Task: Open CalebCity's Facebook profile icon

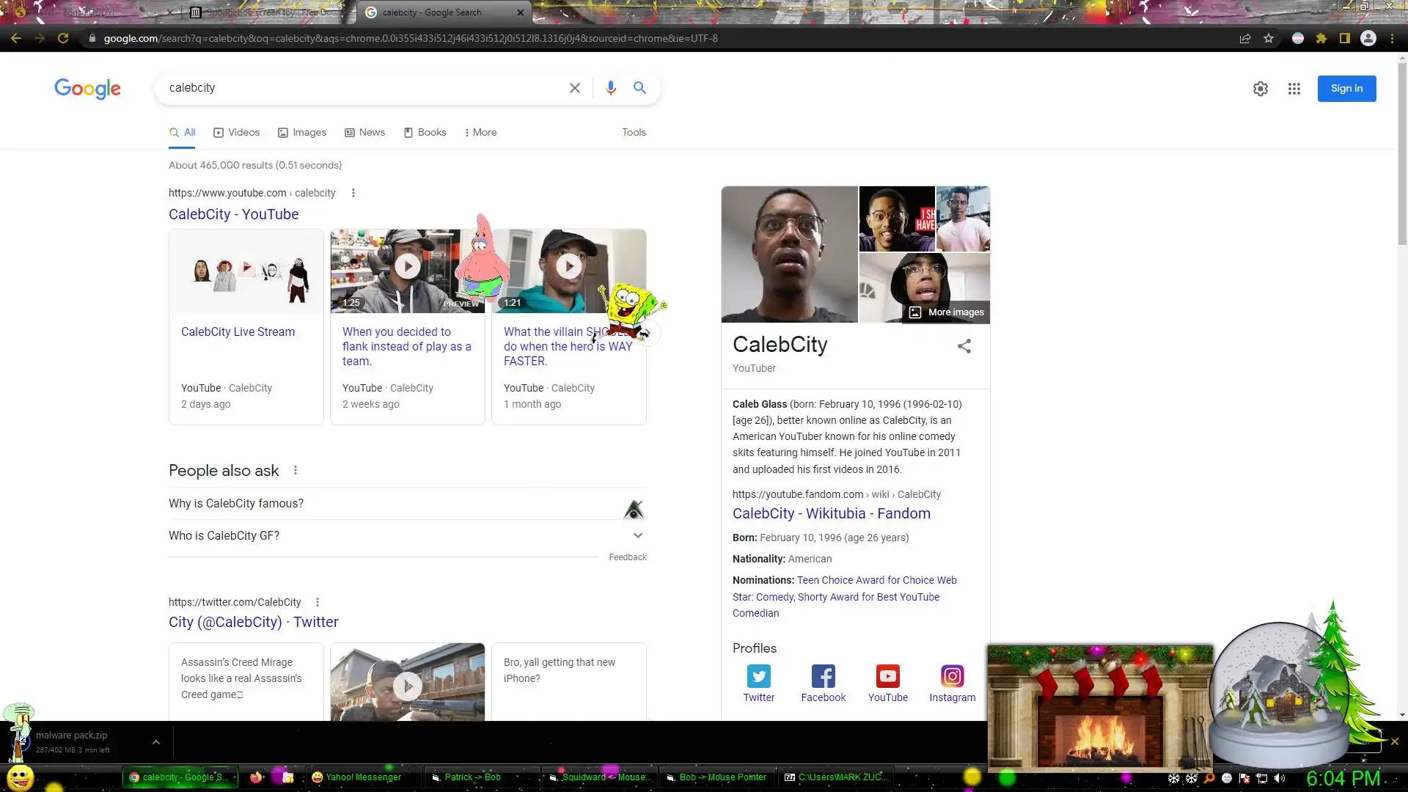Action: tap(823, 676)
